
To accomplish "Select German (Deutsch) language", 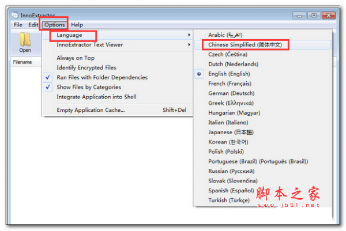I will (262, 93).
